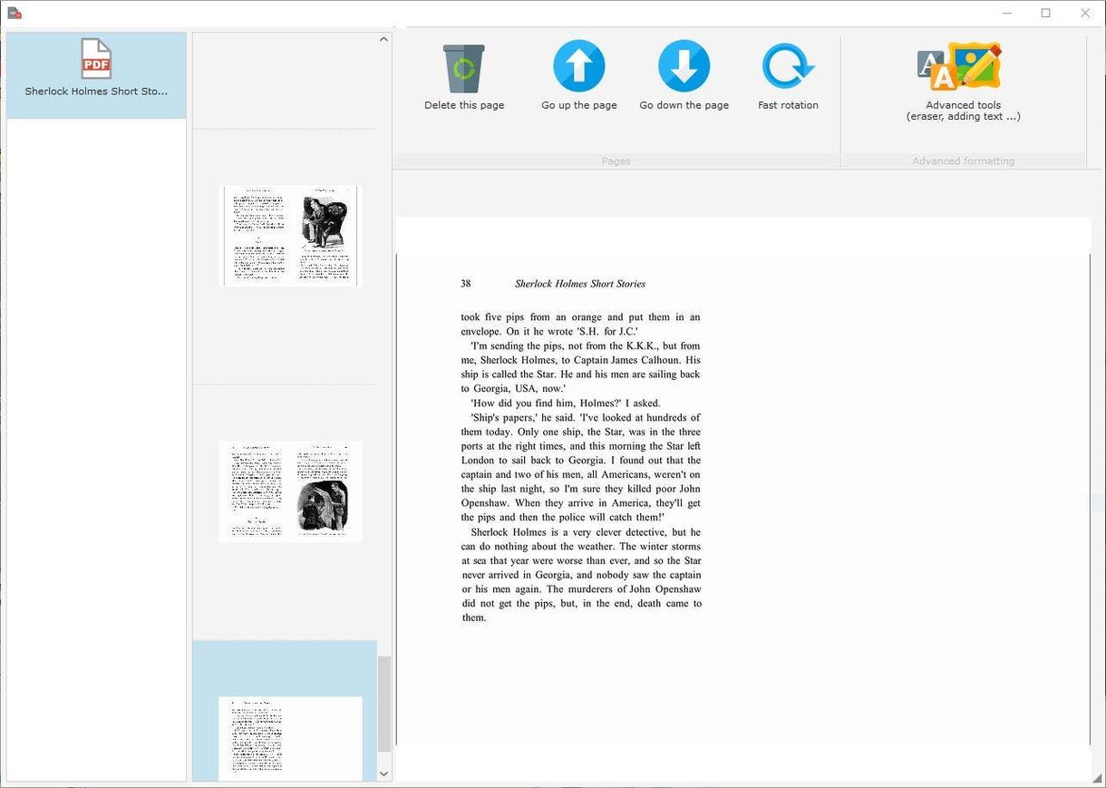Click the Fast rotation icon

788,66
